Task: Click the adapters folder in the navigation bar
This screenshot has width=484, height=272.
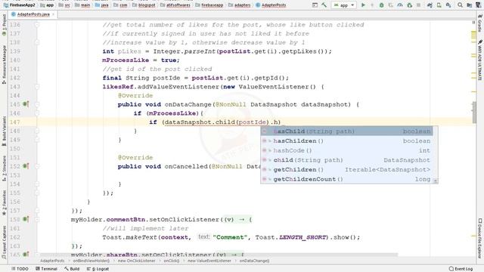Action: tap(240, 5)
